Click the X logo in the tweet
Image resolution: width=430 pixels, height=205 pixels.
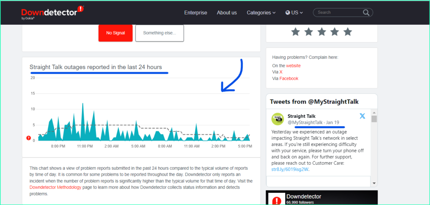point(362,116)
